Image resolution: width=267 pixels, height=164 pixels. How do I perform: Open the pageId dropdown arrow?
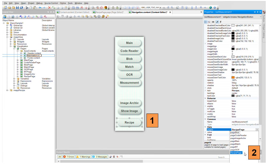[x=257, y=130]
